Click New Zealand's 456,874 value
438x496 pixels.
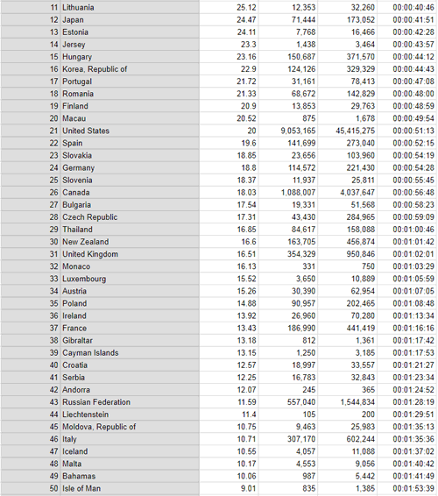pyautogui.click(x=348, y=242)
